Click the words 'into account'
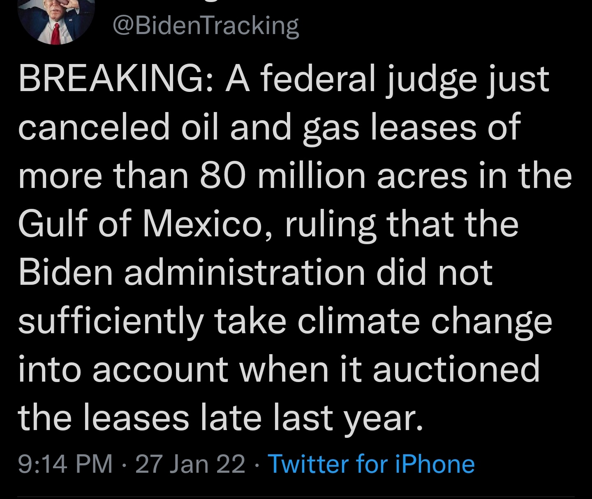Viewport: 592px width, 499px height. (x=123, y=369)
